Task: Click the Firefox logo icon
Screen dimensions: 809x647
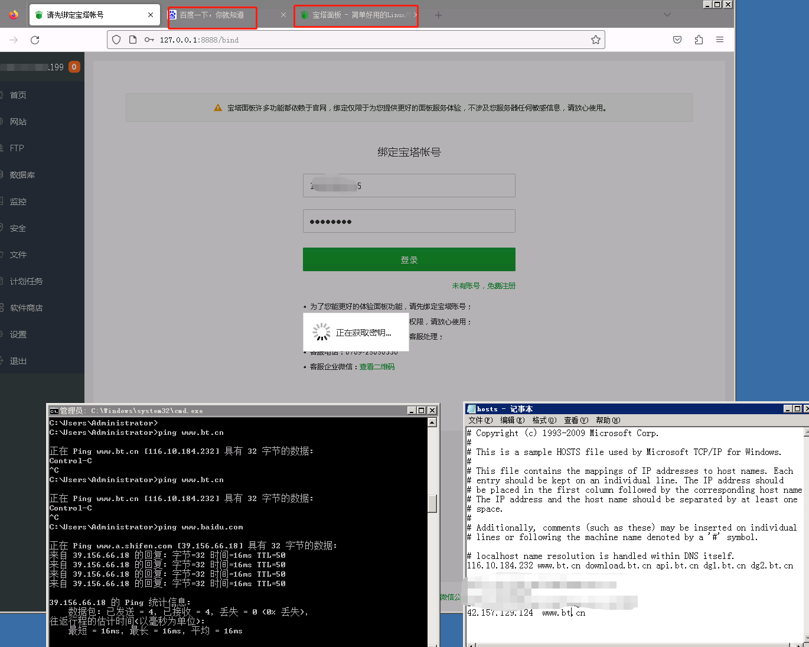Action: point(14,15)
